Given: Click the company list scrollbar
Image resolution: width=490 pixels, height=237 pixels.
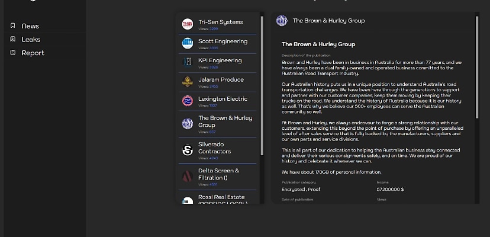Looking at the screenshot, I should click(262, 86).
